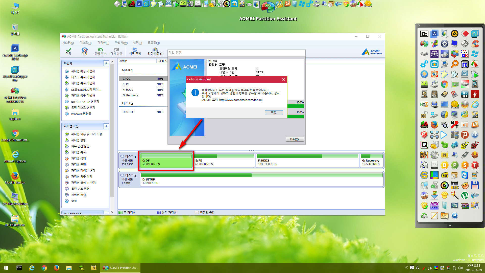485x273 pixels.
Task: Expand launcher panel with bottom arrow
Action: tap(450, 225)
